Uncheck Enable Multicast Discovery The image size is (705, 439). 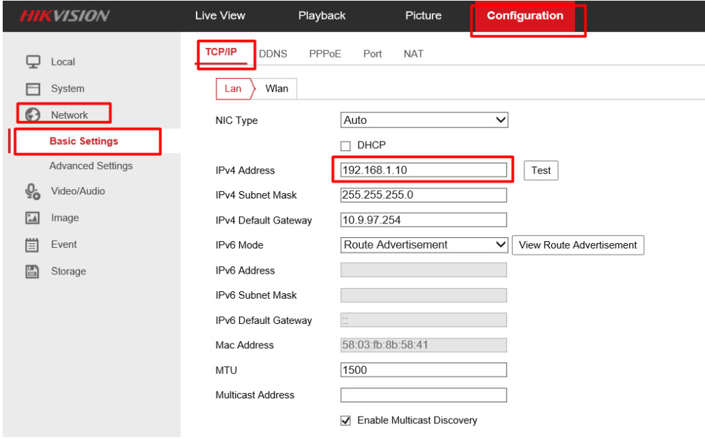point(346,421)
